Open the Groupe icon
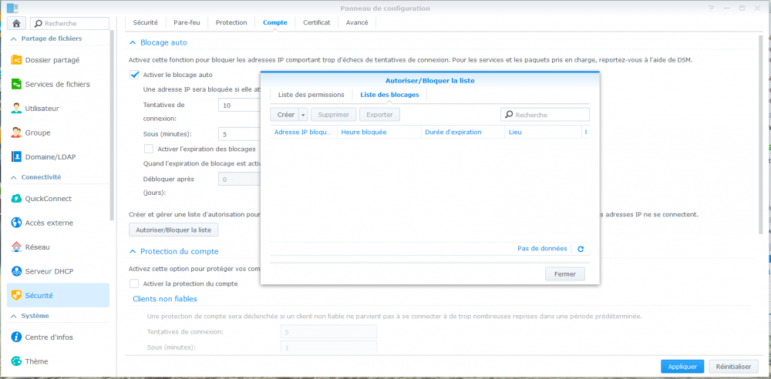771x379 pixels. tap(16, 132)
